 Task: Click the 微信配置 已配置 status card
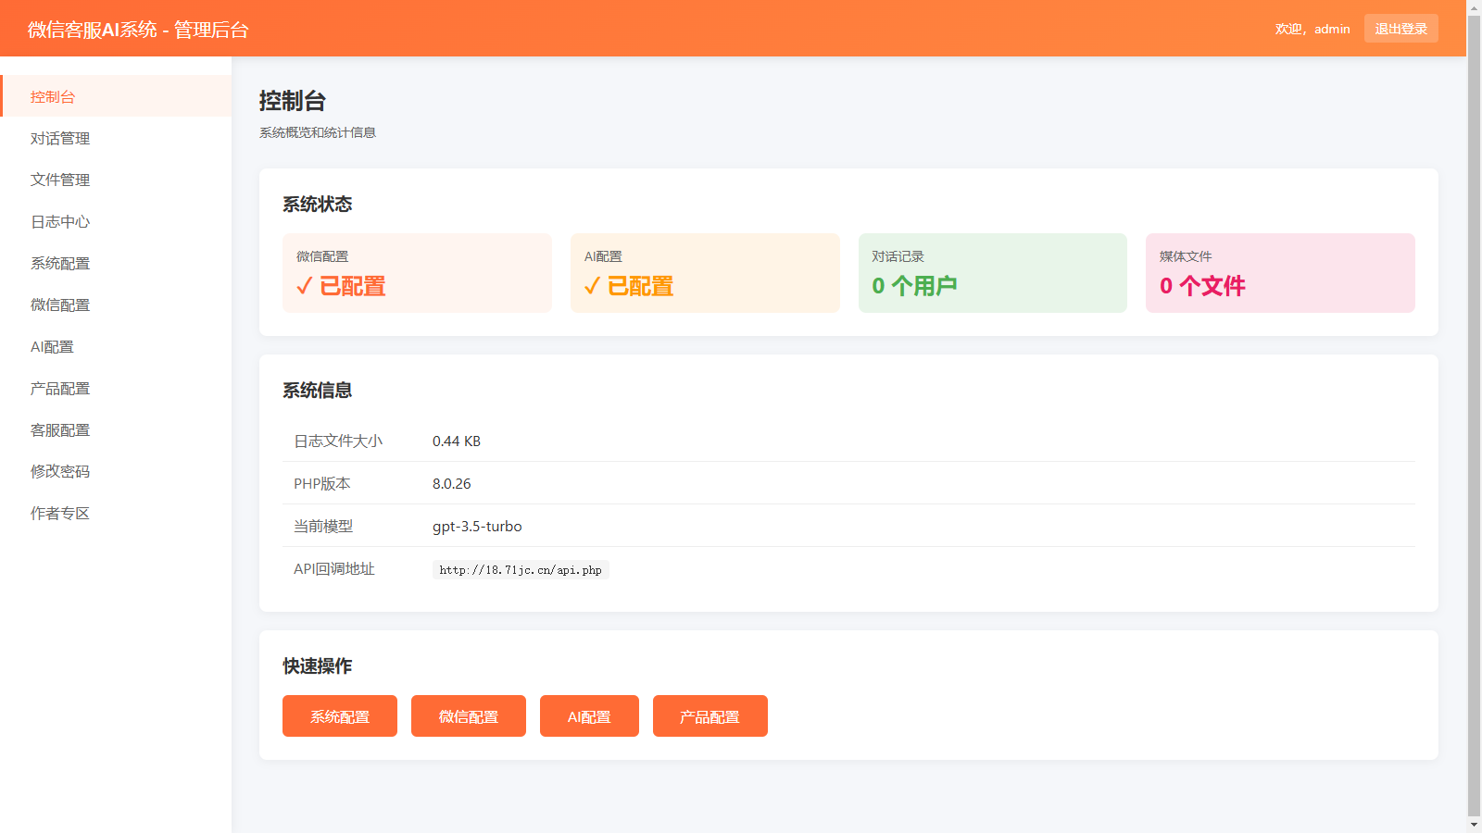pos(417,273)
